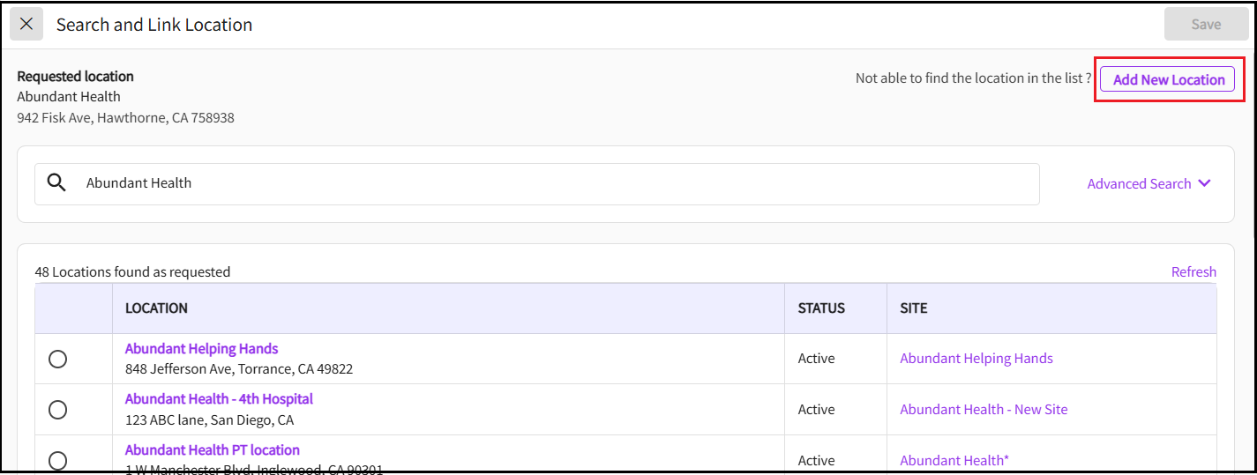Click the Add New Location button

pyautogui.click(x=1168, y=79)
